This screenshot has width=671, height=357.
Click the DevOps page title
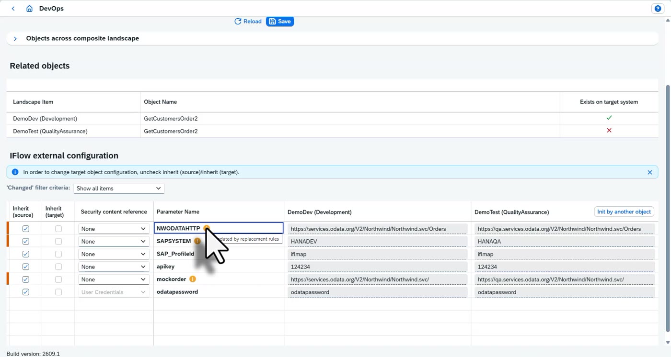click(x=52, y=9)
